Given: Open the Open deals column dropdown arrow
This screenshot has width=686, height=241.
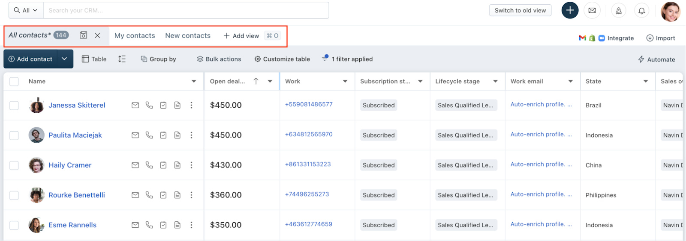Looking at the screenshot, I should [270, 81].
